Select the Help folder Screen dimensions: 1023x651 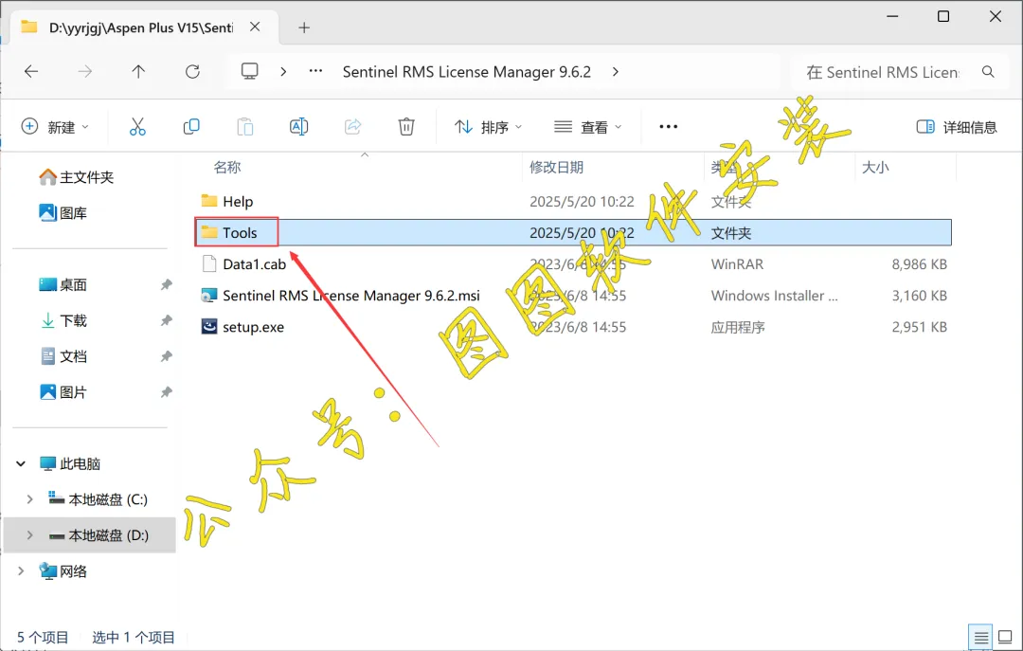[x=238, y=202]
